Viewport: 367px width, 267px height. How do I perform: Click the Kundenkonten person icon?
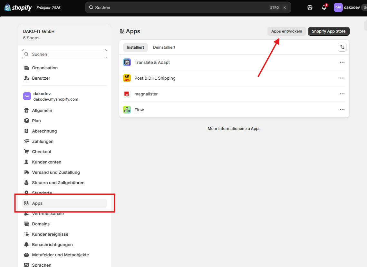pos(26,162)
